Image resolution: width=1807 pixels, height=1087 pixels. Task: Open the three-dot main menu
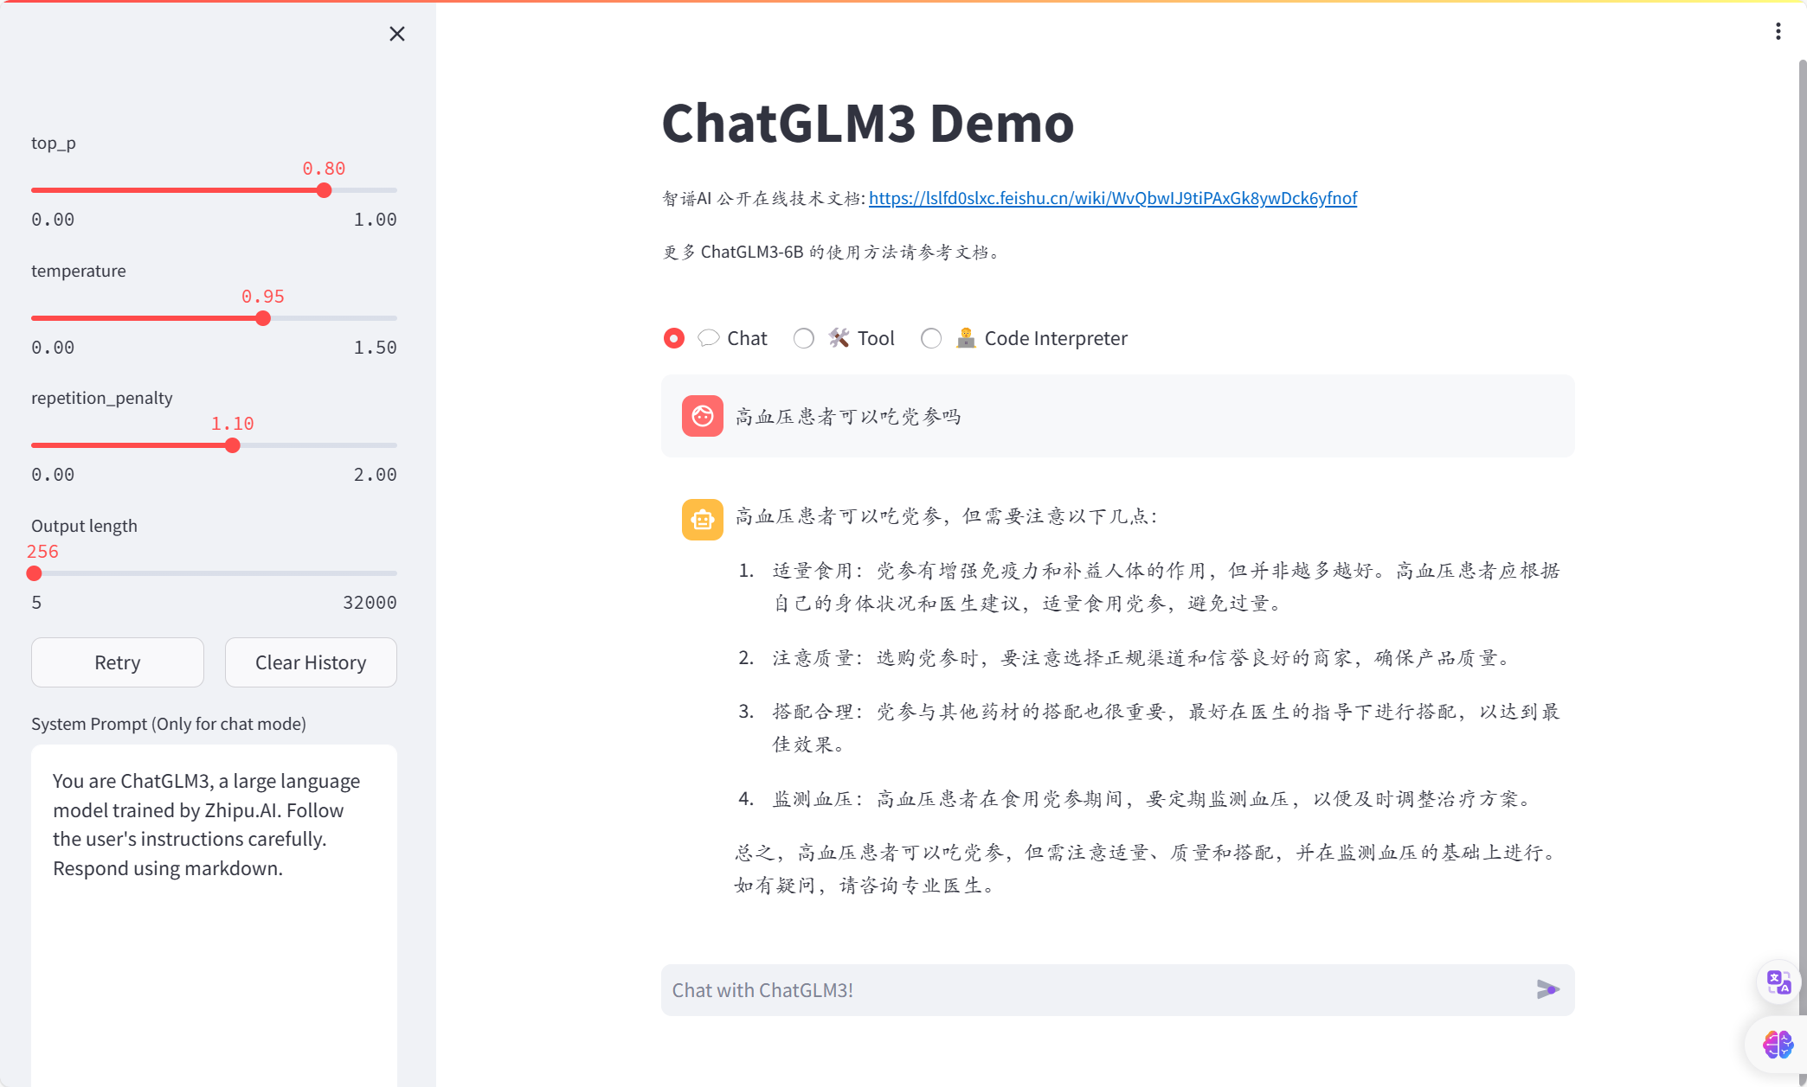[1778, 32]
